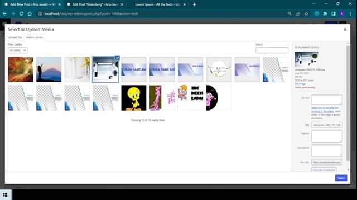Open the Chrome profile avatar
The image size is (357, 200).
pos(342,13)
